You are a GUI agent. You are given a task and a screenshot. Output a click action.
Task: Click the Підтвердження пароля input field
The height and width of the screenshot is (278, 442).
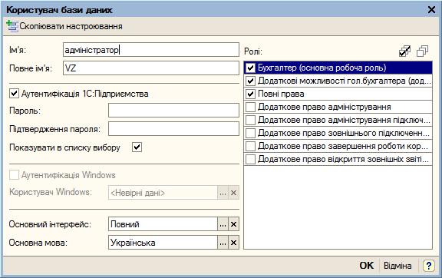173,129
